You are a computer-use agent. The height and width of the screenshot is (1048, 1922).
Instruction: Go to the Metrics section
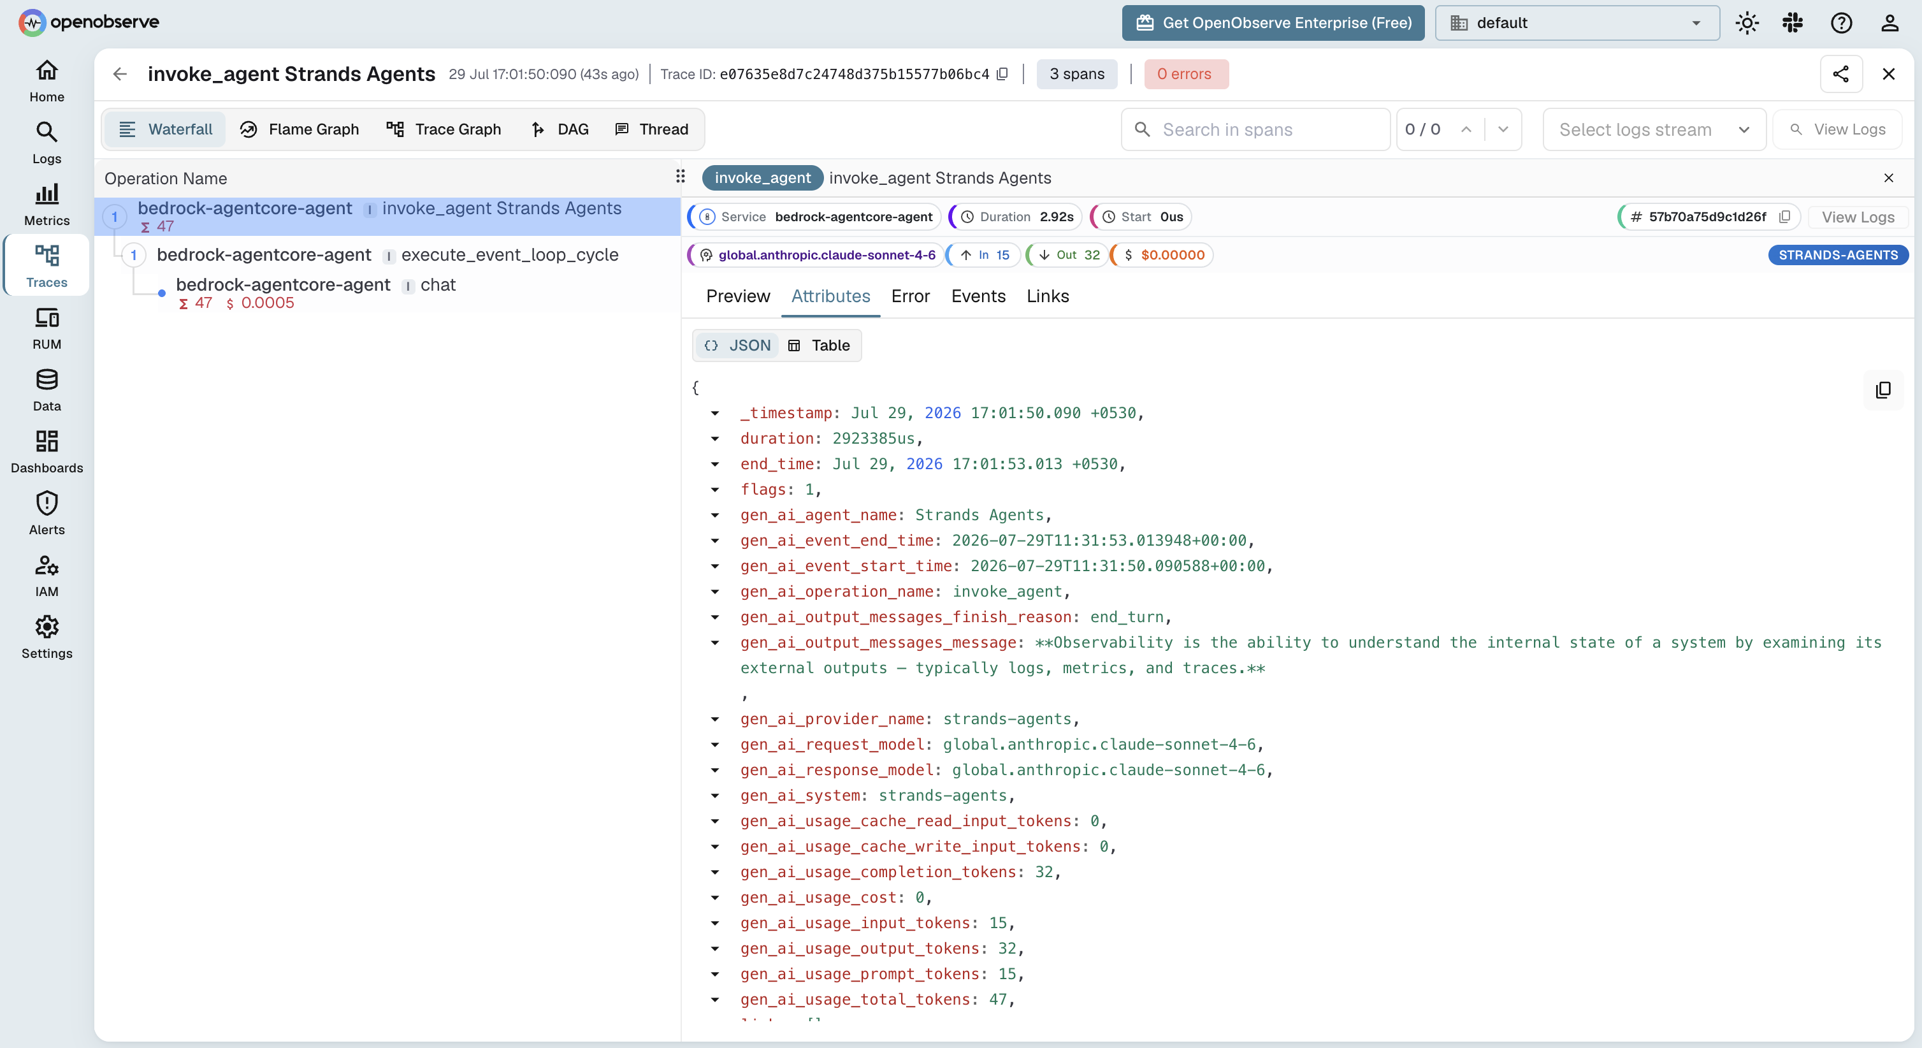(x=47, y=205)
